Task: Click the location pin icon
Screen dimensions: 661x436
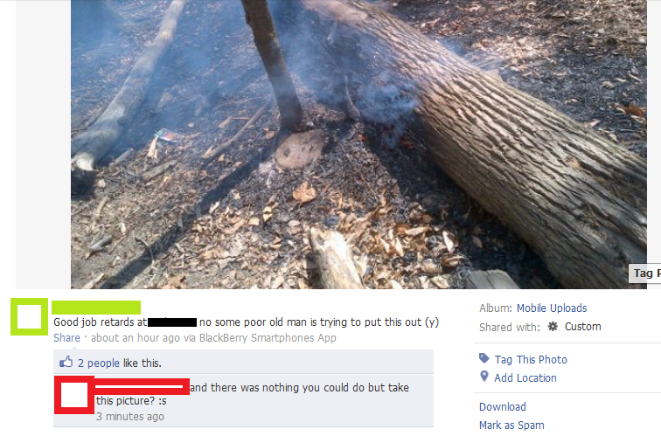Action: (484, 377)
